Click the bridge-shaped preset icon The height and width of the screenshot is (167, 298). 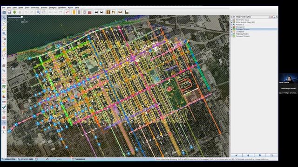(x=120, y=12)
